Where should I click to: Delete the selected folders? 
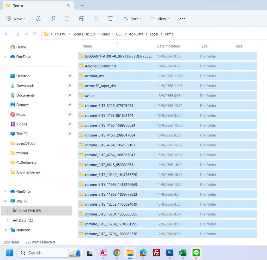point(110,18)
